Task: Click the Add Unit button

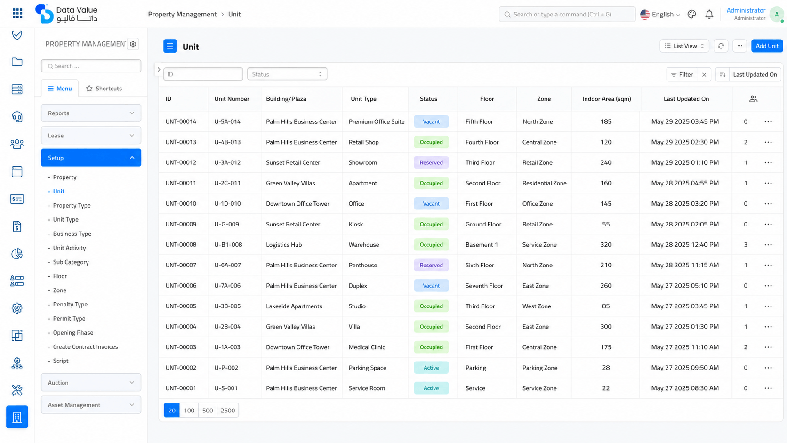Action: (x=767, y=46)
